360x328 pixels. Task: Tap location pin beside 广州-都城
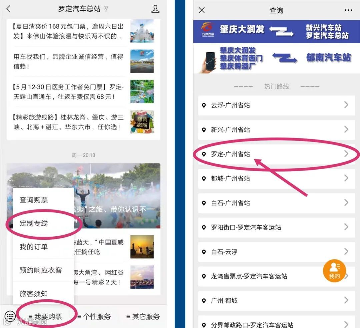204,301
